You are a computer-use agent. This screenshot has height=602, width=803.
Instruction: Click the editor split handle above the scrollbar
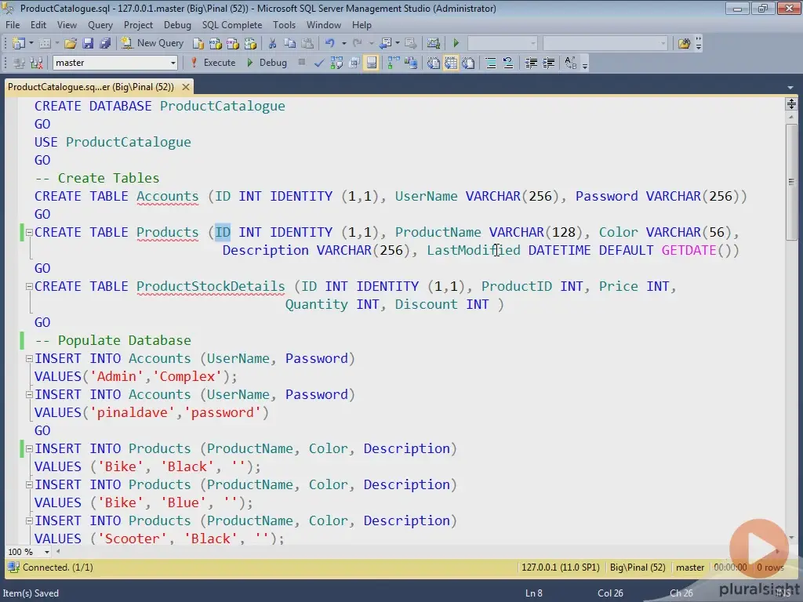791,104
